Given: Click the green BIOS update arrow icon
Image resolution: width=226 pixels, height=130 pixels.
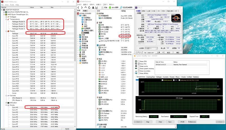Looking at the screenshot, I should pos(110,8).
